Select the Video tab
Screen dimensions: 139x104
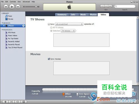pos(103,15)
